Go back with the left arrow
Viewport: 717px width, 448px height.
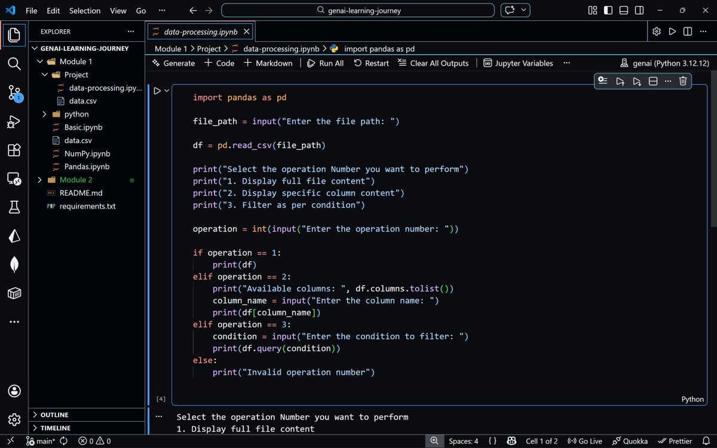[192, 11]
